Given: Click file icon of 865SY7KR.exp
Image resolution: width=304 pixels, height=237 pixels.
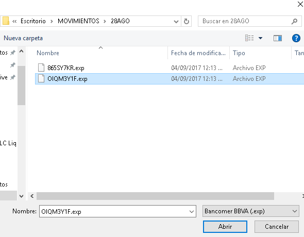Looking at the screenshot, I should point(41,67).
